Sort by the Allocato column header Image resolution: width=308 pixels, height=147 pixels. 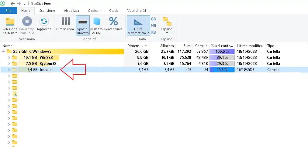coord(163,46)
